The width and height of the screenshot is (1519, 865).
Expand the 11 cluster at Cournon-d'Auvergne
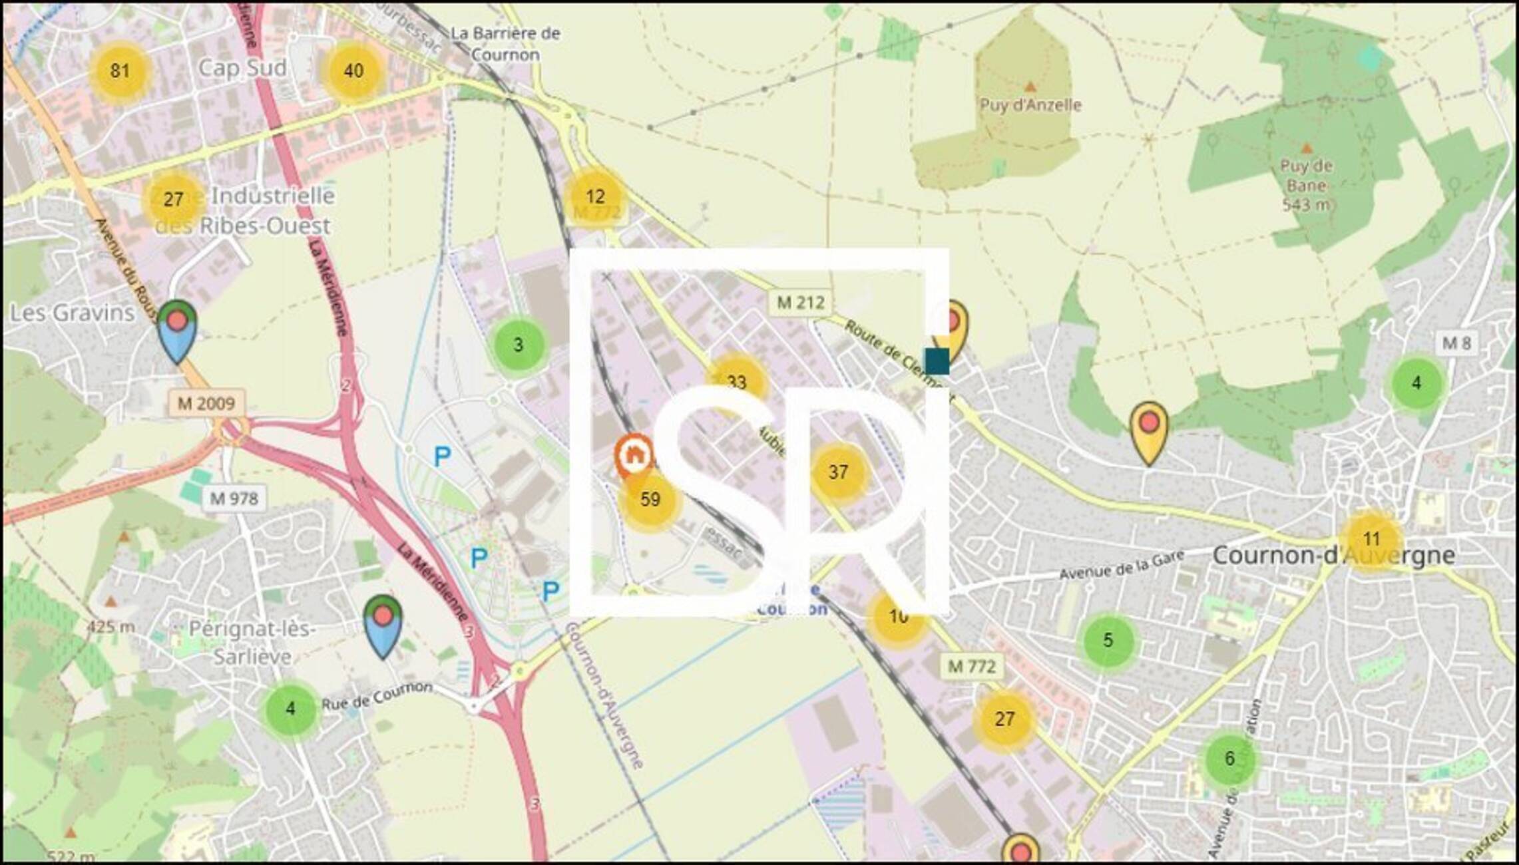click(1371, 539)
